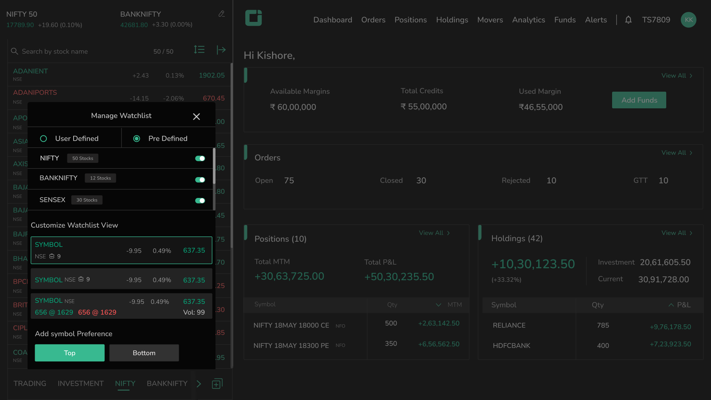
Task: Set symbol preference to Top
Action: point(69,353)
